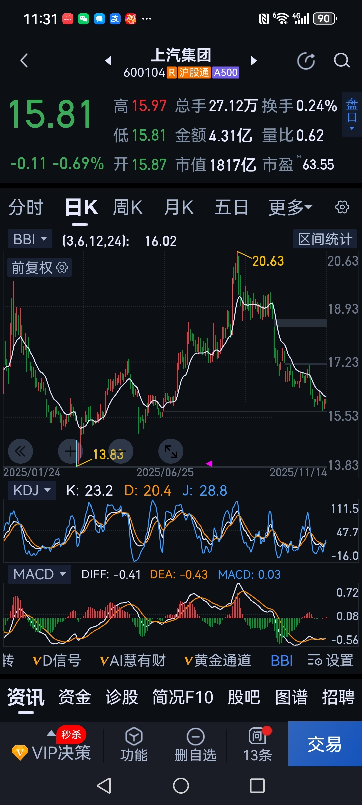This screenshot has width=362, height=805.
Task: Open the 资金 tab
Action: (75, 697)
